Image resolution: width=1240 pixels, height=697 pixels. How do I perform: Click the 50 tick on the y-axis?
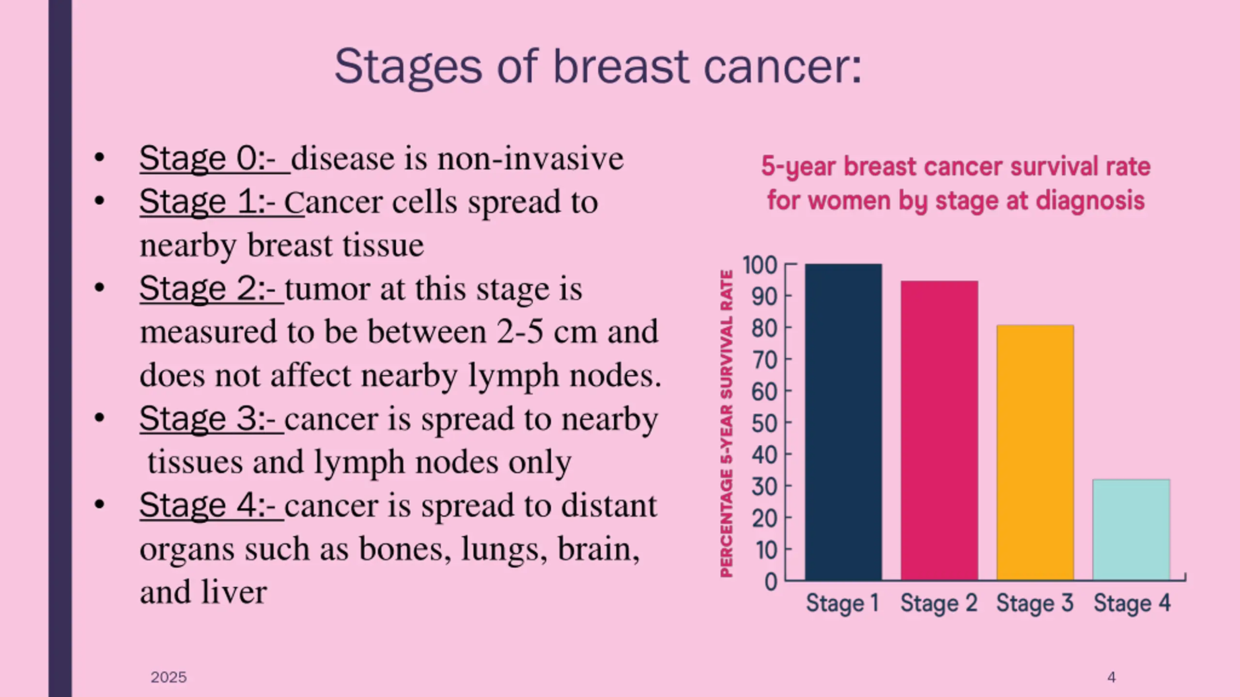point(764,424)
